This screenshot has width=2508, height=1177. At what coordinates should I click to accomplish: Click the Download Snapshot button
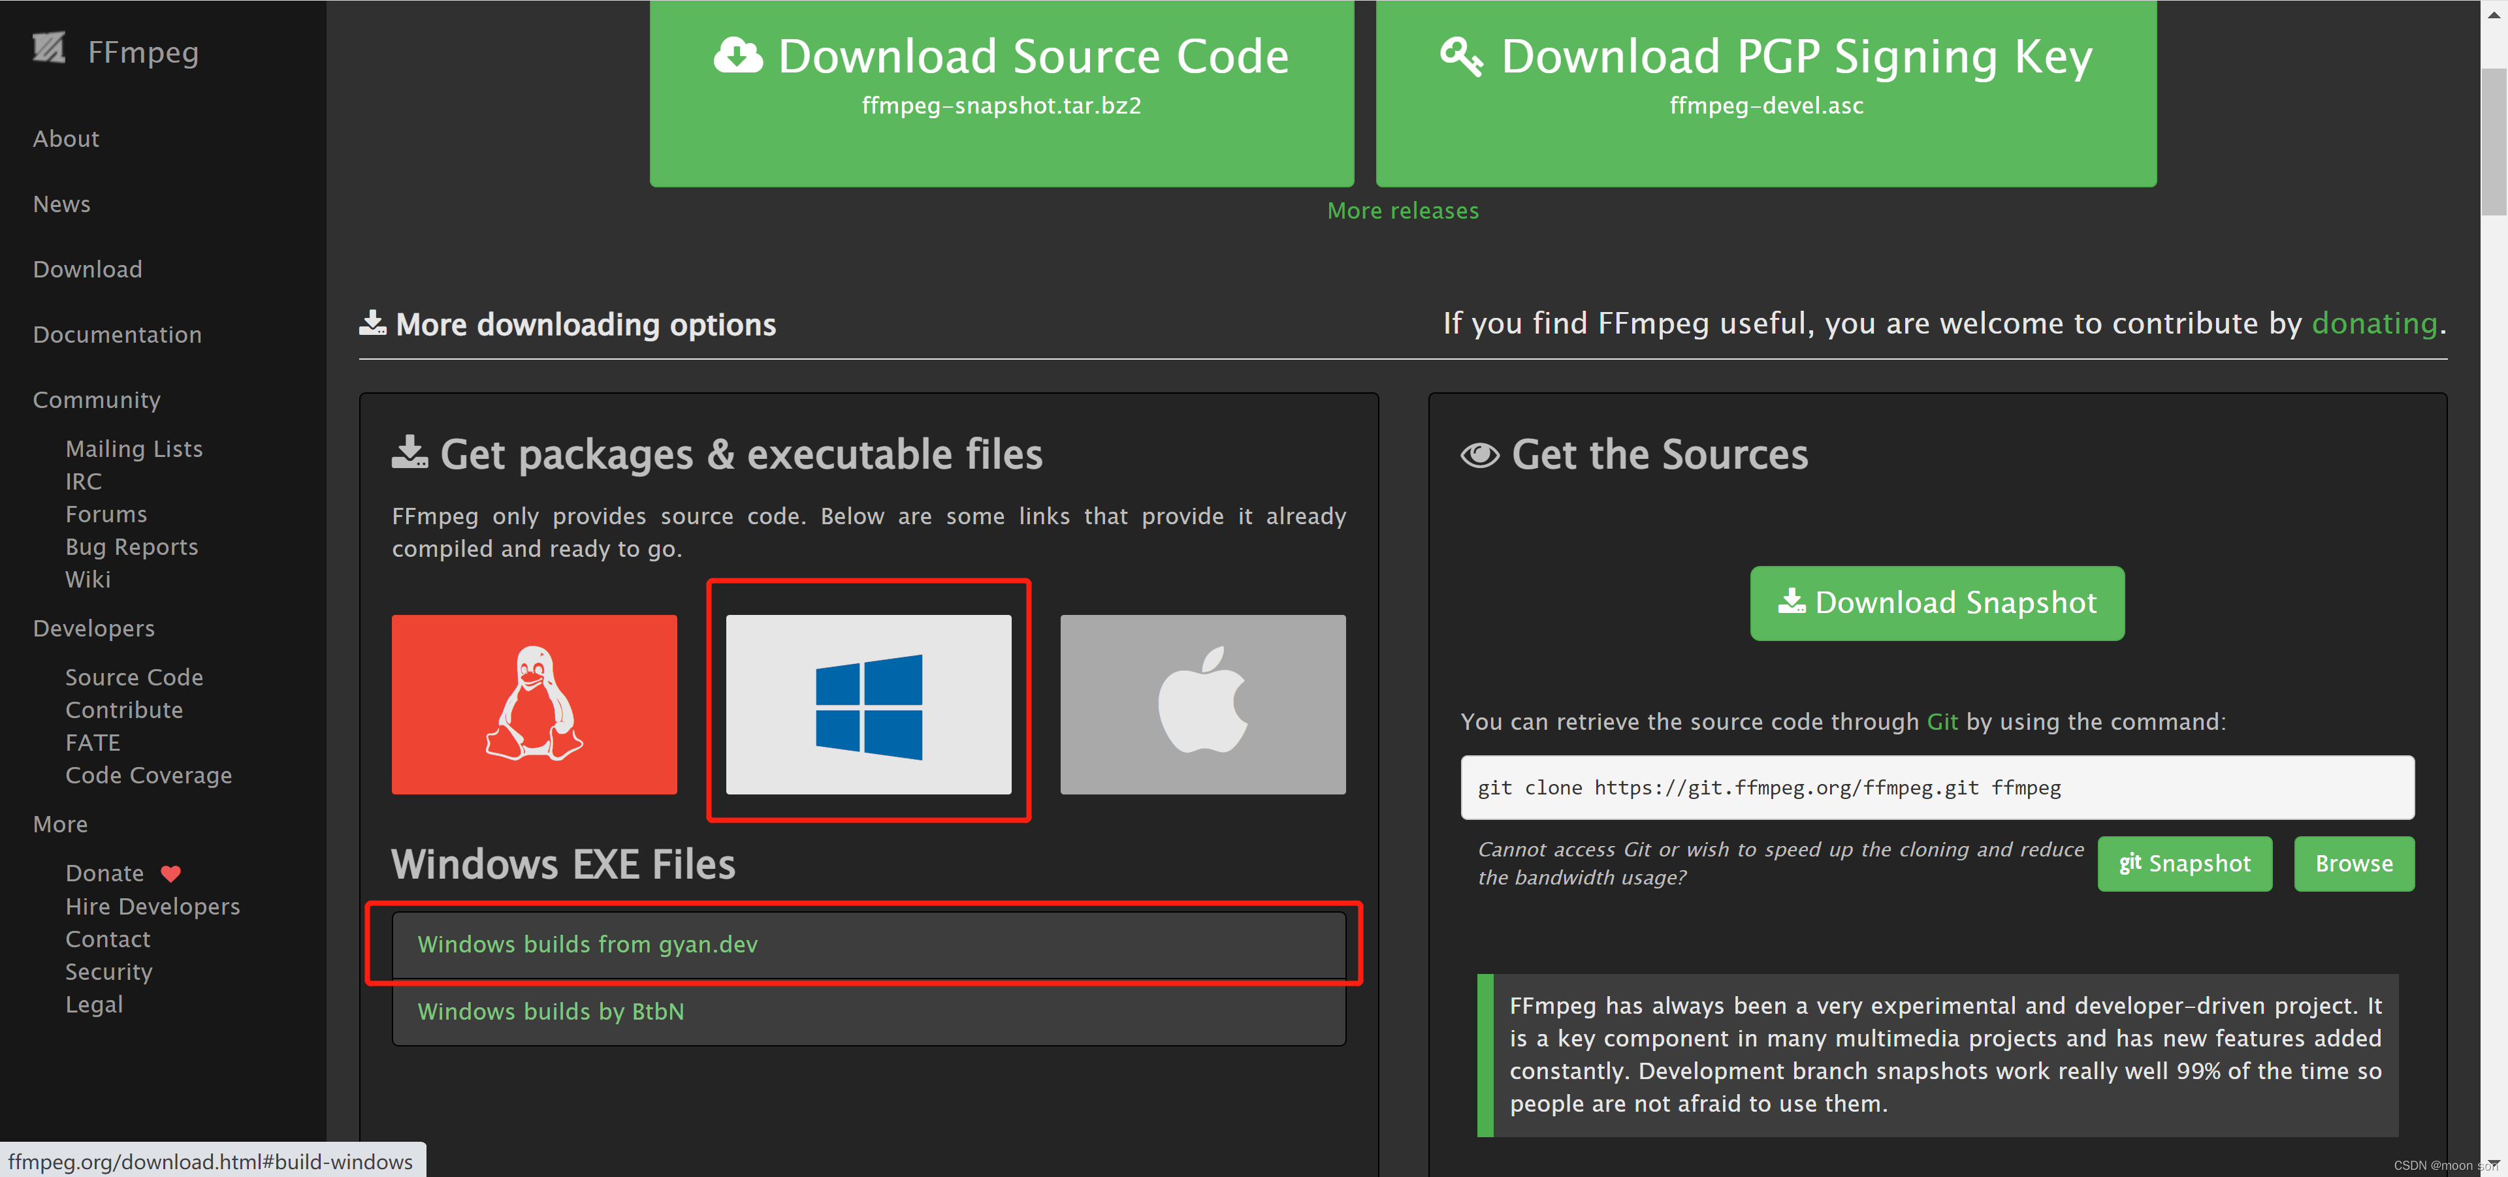1937,603
